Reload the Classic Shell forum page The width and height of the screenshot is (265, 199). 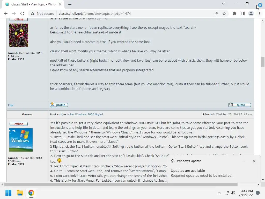(22, 13)
